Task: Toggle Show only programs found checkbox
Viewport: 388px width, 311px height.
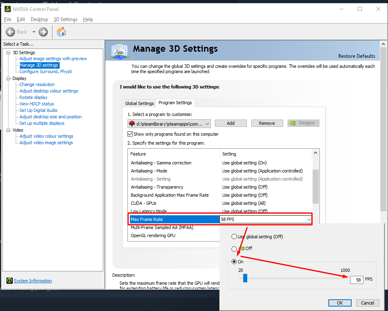Action: click(130, 134)
